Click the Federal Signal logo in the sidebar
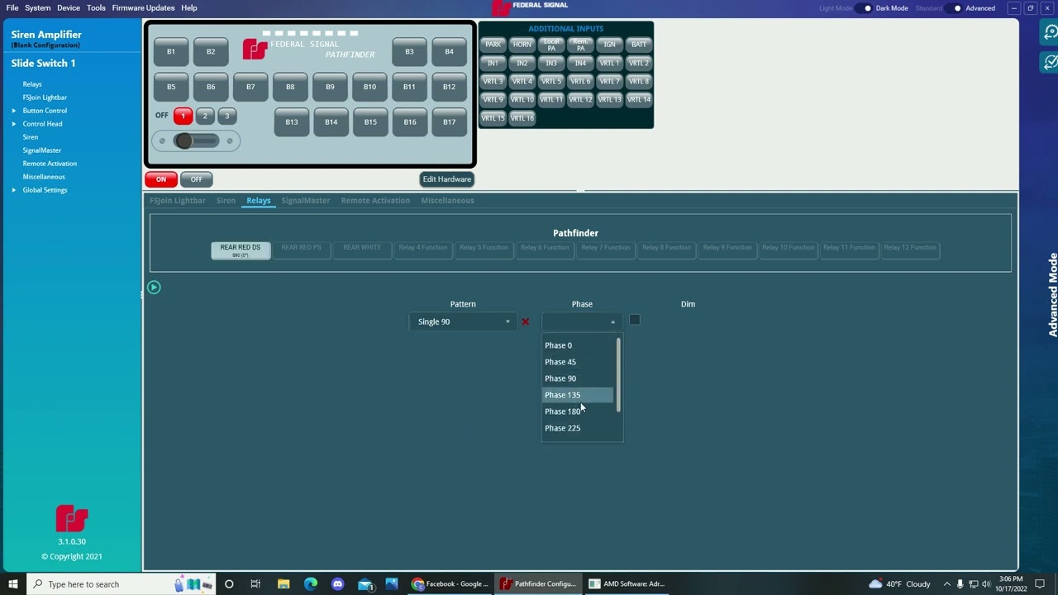This screenshot has width=1058, height=595. (72, 518)
